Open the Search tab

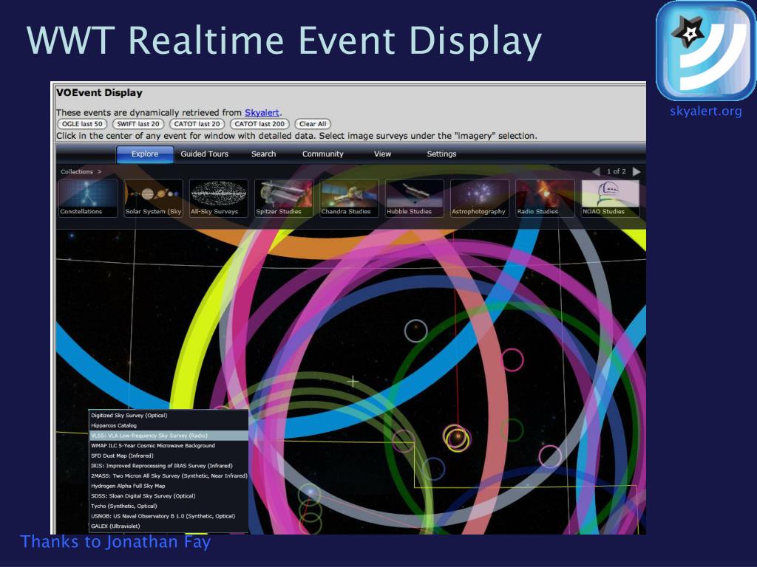[264, 154]
